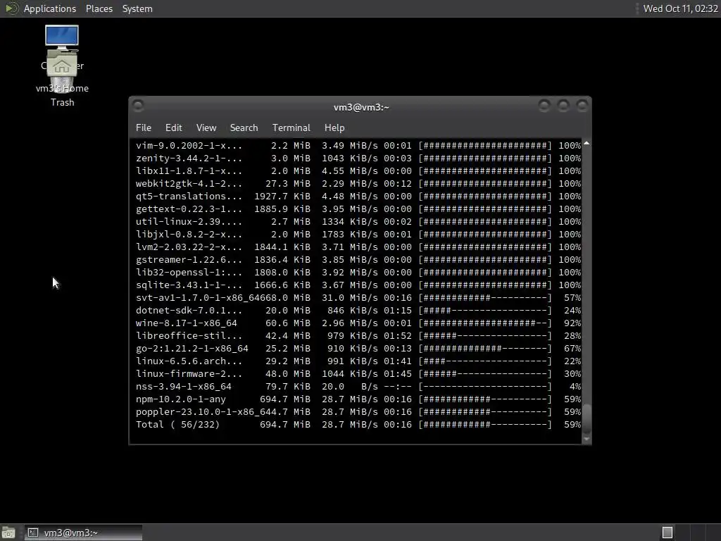Click the lib32-openssl package line
The width and height of the screenshot is (721, 541).
358,273
